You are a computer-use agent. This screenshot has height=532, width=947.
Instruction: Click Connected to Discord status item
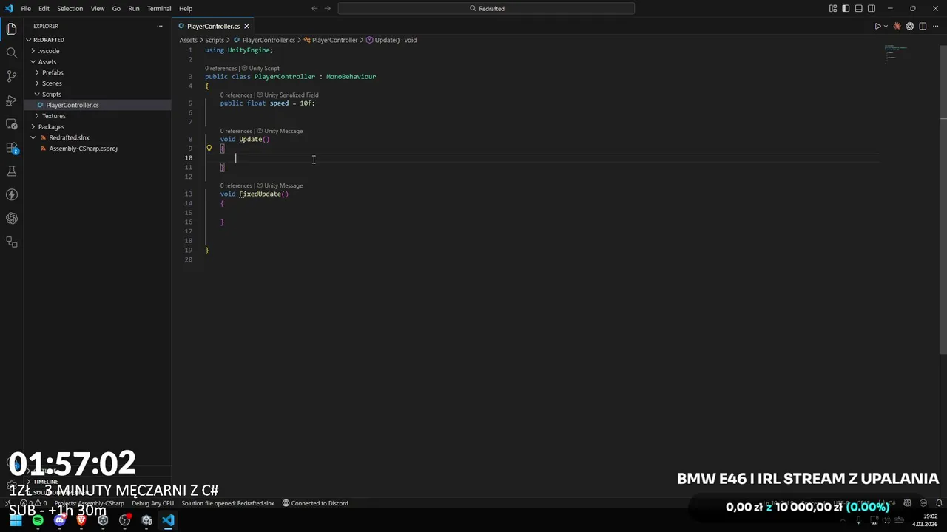[315, 503]
